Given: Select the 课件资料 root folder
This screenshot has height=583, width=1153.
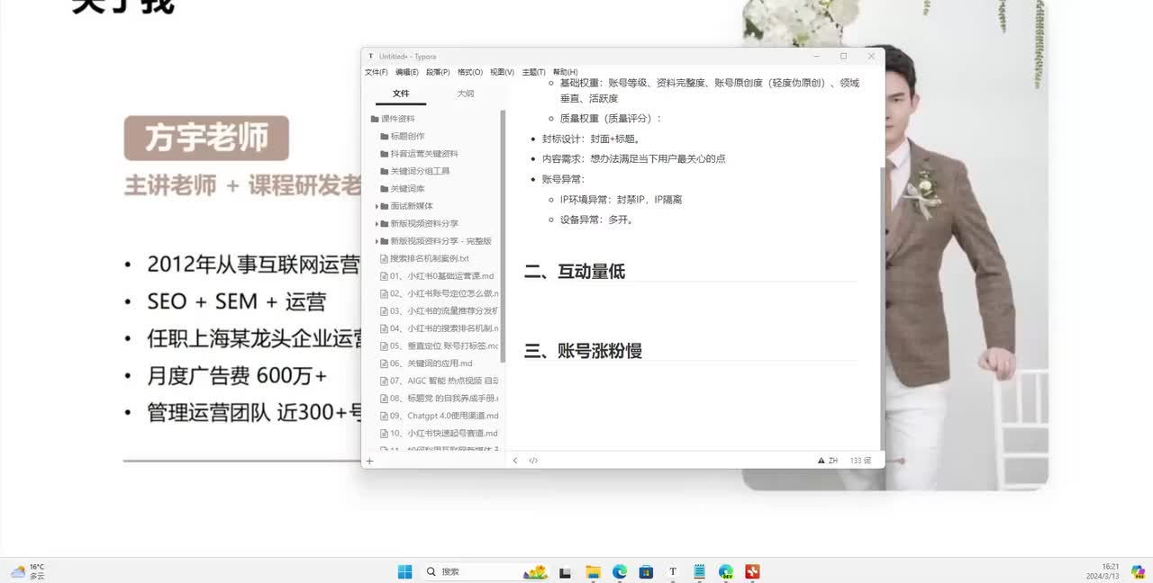Looking at the screenshot, I should click(x=397, y=119).
